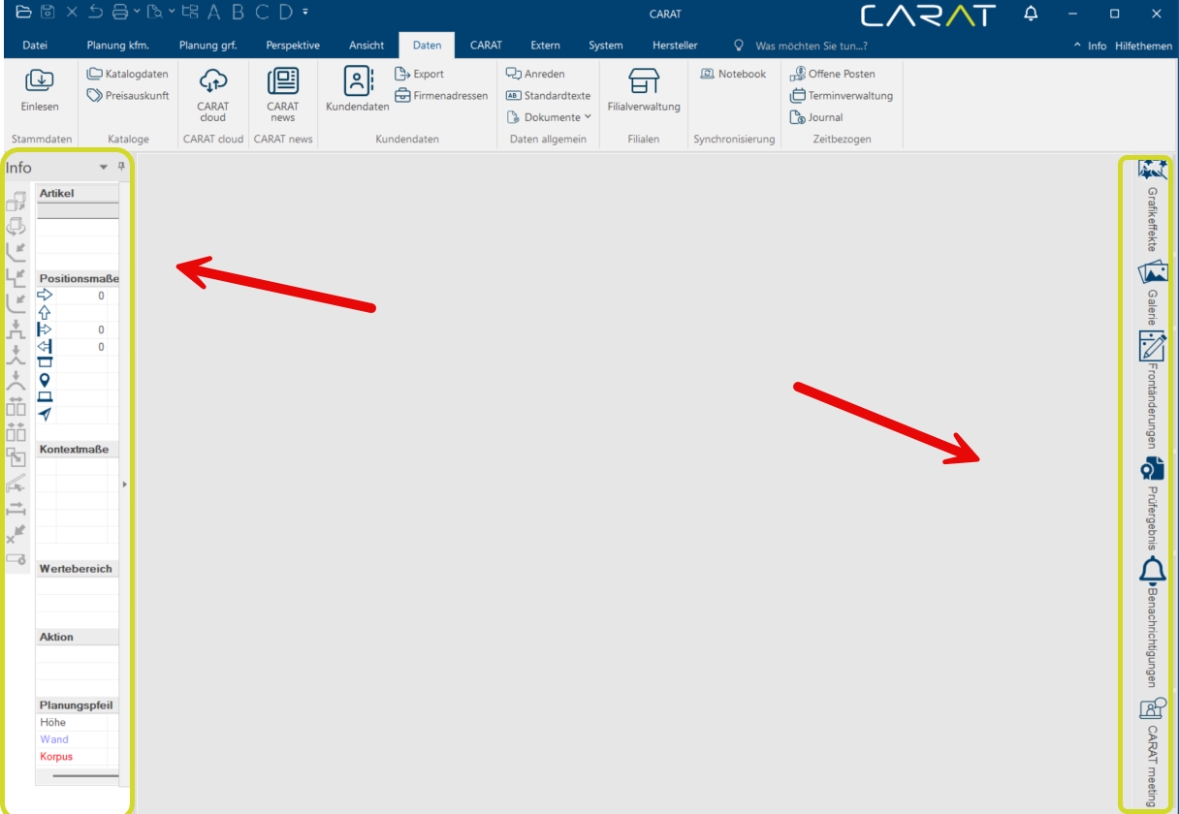This screenshot has height=814, width=1179.
Task: Open the Hersteller ribbon tab
Action: tap(675, 46)
